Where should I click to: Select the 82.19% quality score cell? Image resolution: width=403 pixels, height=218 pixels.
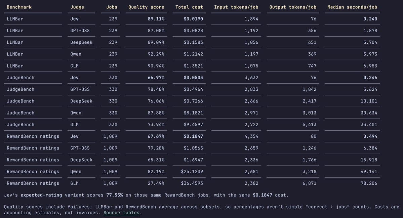pyautogui.click(x=156, y=172)
